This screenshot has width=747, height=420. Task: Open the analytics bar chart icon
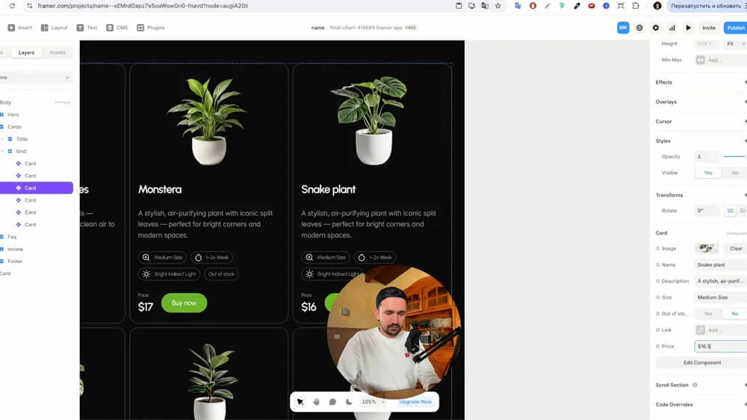[x=672, y=28]
